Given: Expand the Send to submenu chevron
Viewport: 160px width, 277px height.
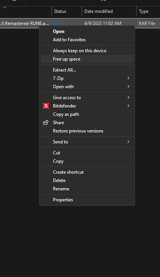Looking at the screenshot, I should coord(128,142).
